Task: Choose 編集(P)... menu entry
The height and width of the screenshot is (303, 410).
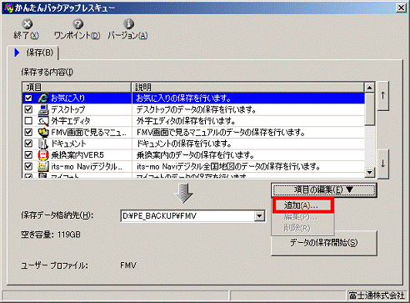Action: pos(300,217)
